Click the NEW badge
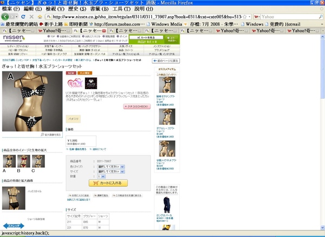 pos(71,73)
